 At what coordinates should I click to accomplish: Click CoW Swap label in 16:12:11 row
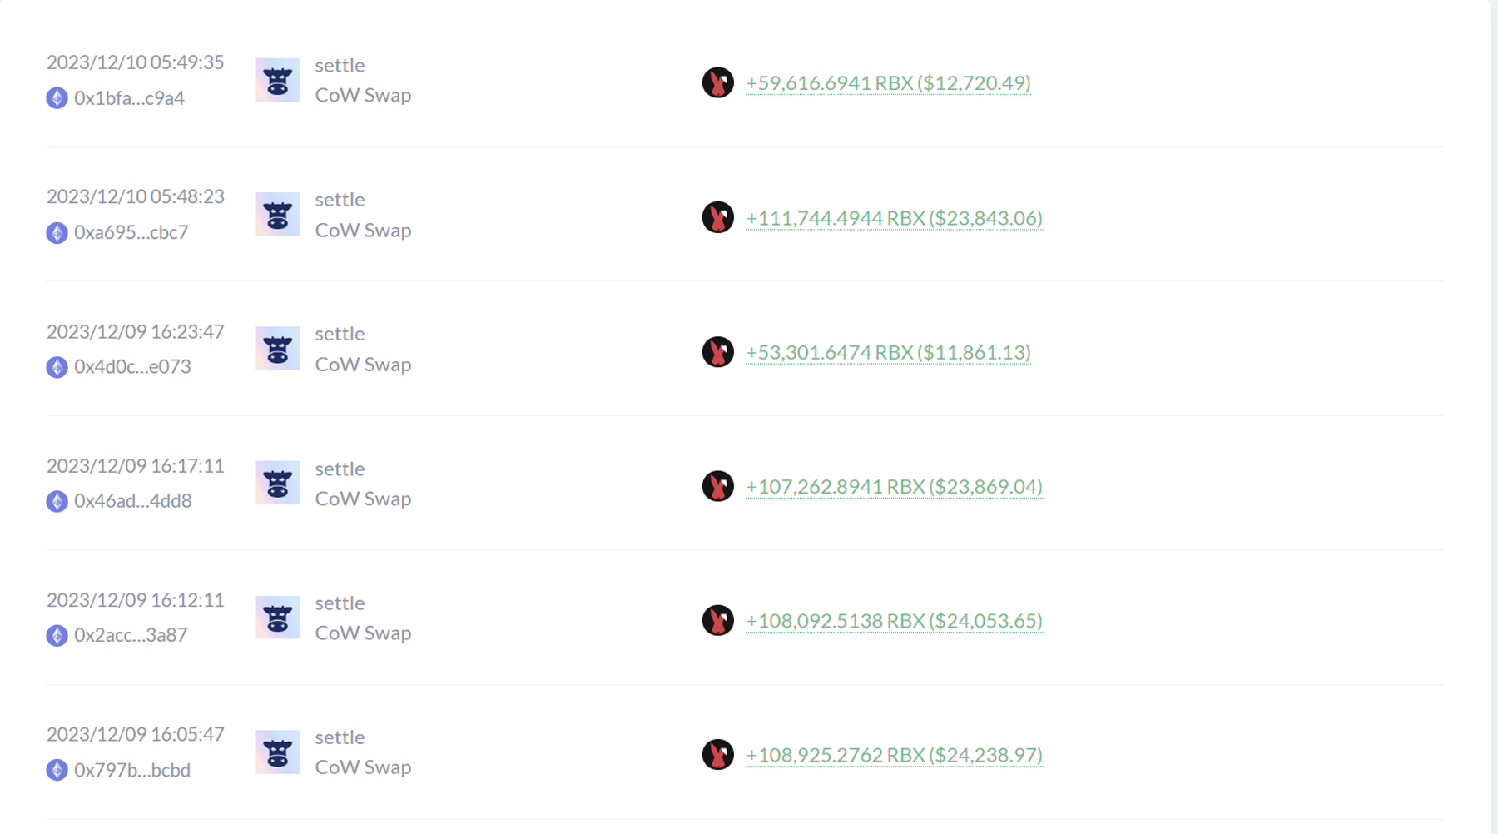(x=363, y=633)
